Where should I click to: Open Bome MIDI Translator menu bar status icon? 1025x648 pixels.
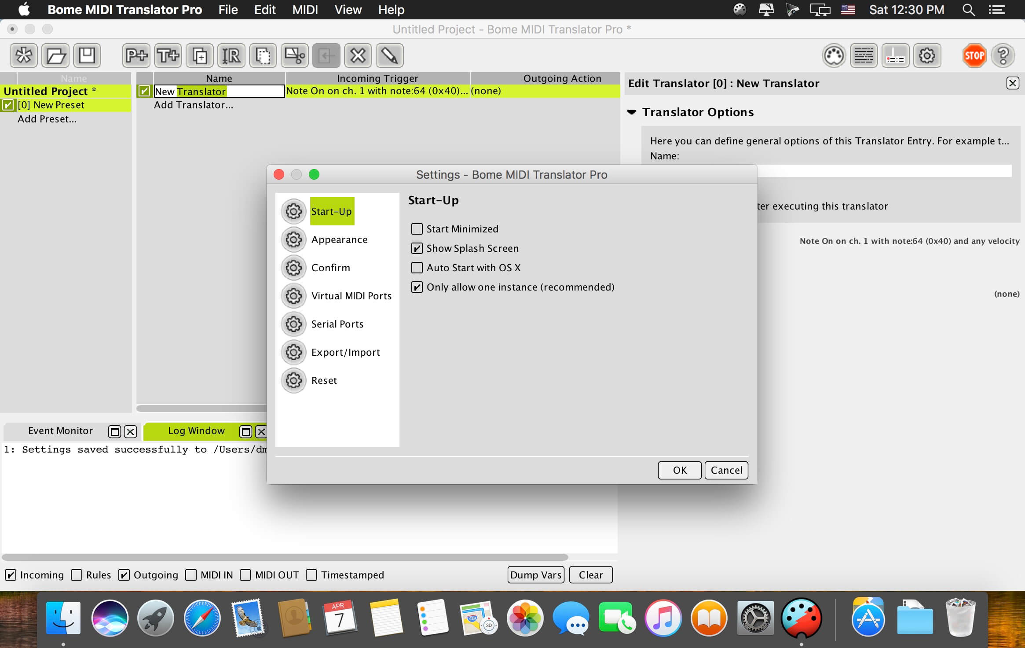(x=740, y=10)
